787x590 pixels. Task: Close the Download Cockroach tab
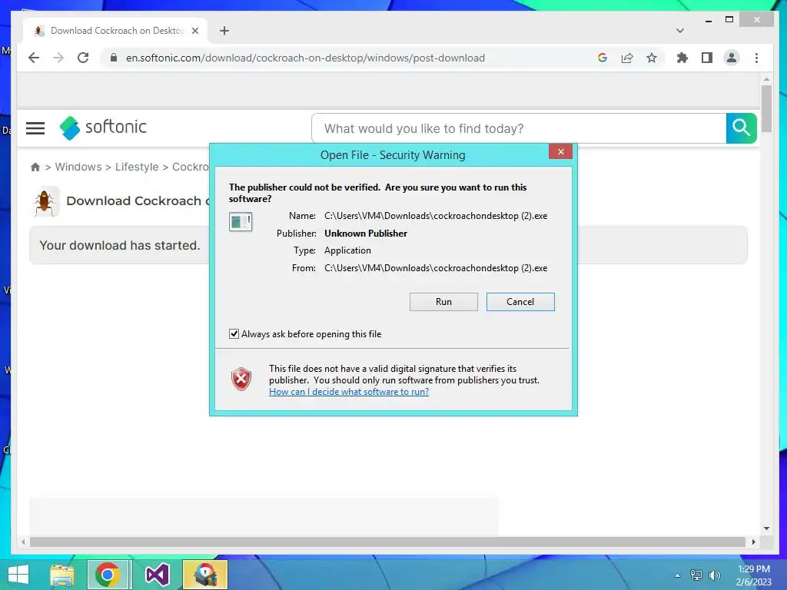click(x=195, y=31)
